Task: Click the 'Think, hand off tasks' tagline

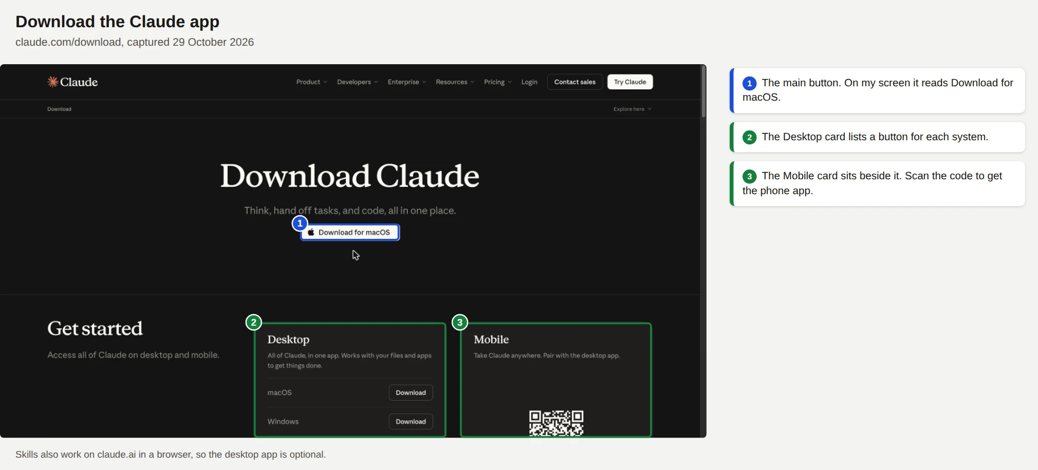Action: [x=350, y=211]
